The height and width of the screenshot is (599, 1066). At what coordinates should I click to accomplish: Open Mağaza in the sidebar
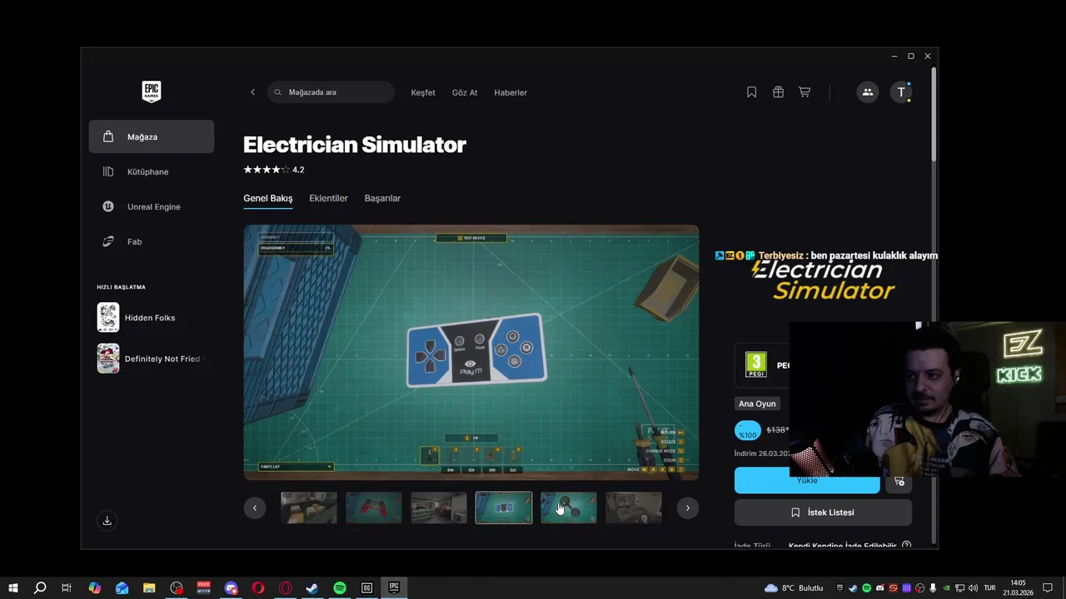pos(152,136)
